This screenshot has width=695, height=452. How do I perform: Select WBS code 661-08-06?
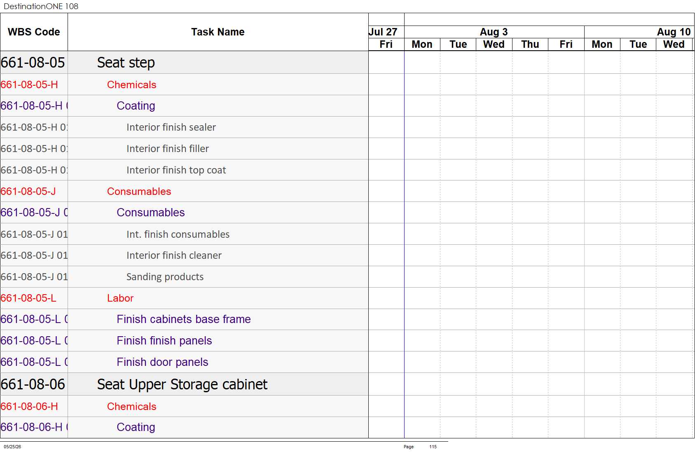tap(33, 384)
